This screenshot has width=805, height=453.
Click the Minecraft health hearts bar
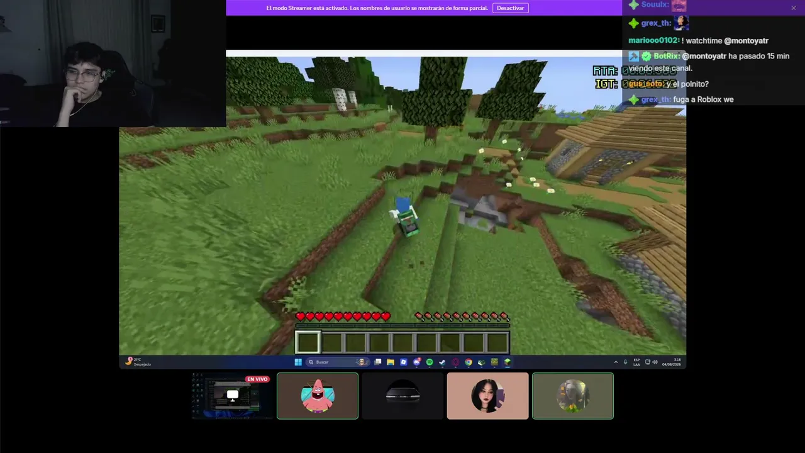(343, 316)
